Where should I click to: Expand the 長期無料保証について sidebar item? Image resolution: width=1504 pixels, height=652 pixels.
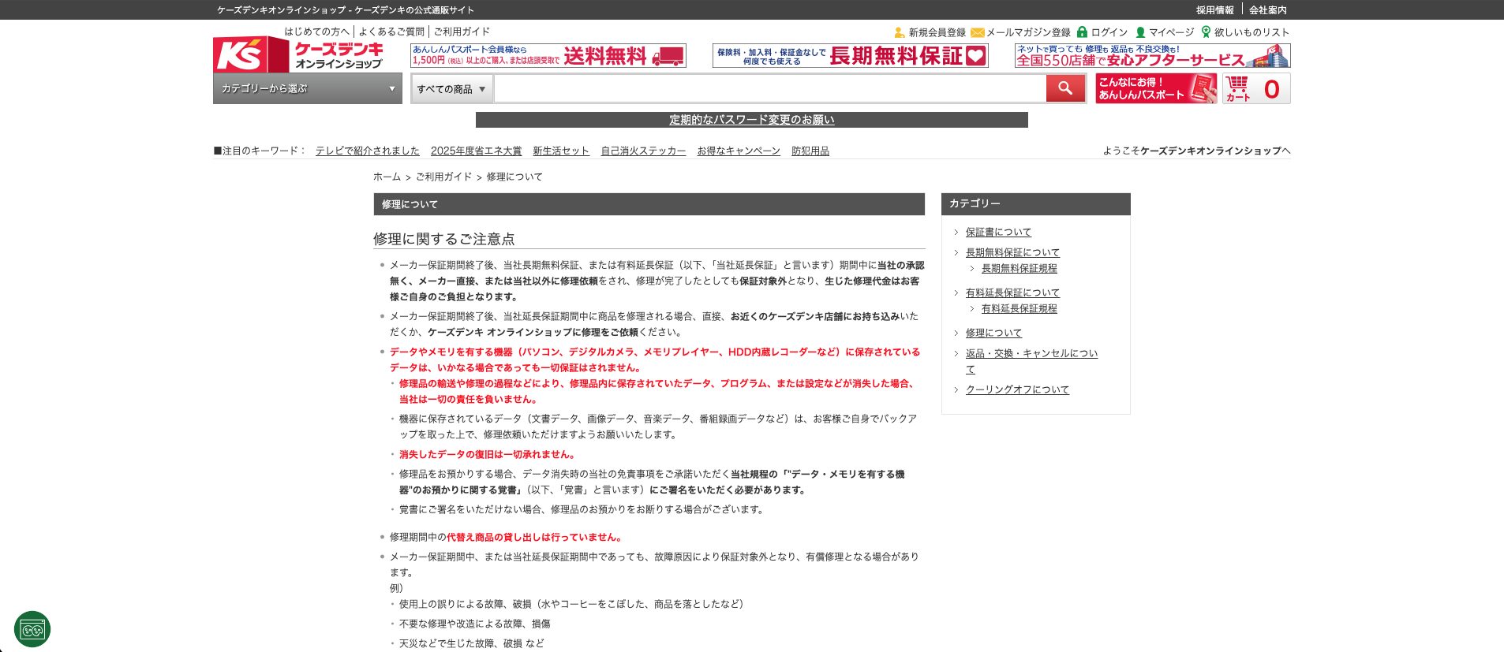click(1012, 252)
